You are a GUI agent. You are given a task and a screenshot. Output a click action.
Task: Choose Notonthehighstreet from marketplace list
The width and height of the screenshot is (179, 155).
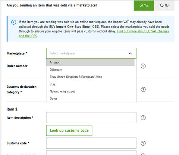[90, 92]
